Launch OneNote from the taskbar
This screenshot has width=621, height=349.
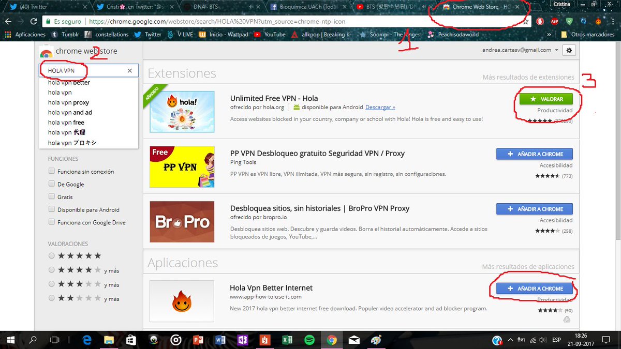click(243, 340)
